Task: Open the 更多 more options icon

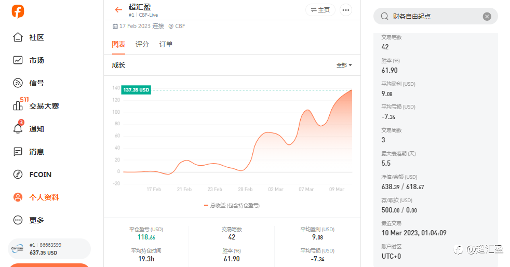Action: click(x=18, y=220)
